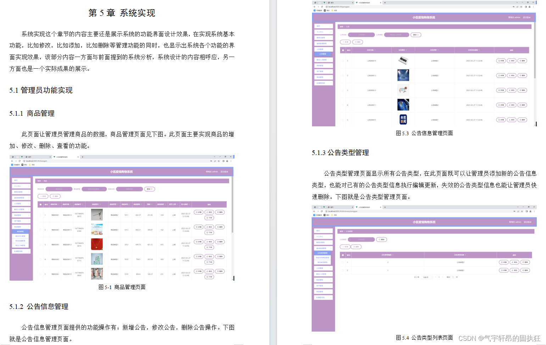The width and height of the screenshot is (546, 345).
Task: Switch to the 小区疫情购物系统 browser tab in figure 5-1
Action: coord(66,157)
